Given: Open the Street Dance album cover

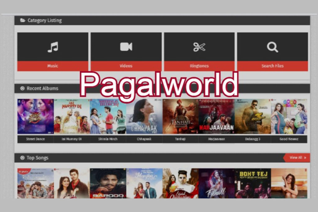Looking at the screenshot, I should [36, 116].
